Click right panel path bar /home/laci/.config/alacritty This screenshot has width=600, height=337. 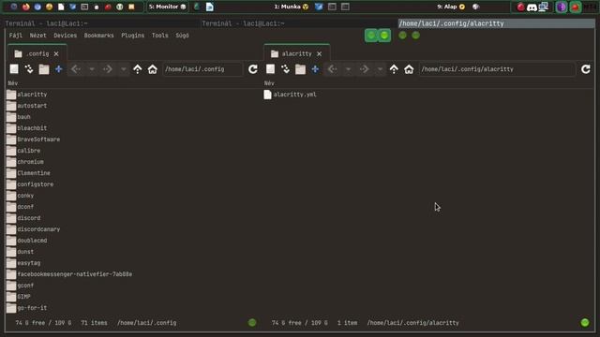coord(497,69)
